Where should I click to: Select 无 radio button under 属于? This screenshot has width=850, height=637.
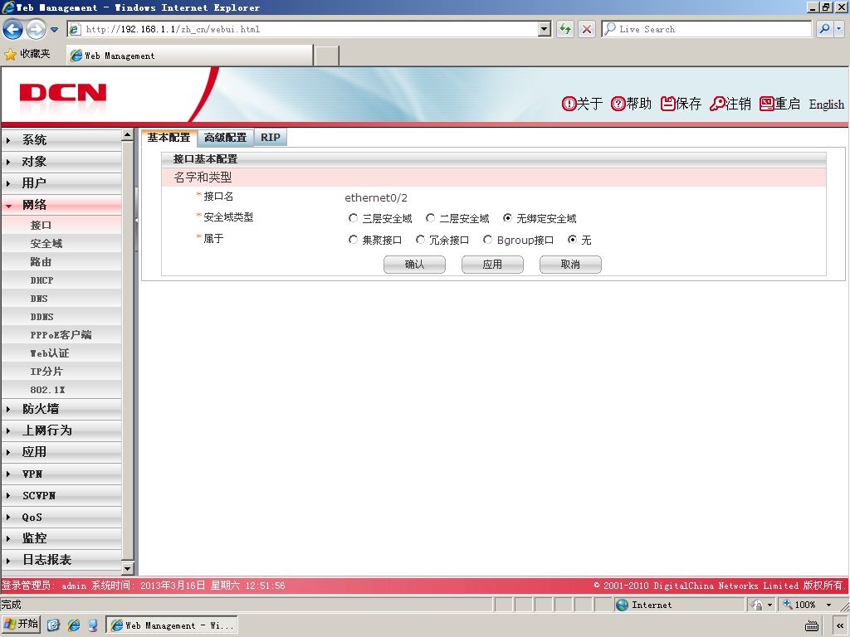(x=573, y=240)
